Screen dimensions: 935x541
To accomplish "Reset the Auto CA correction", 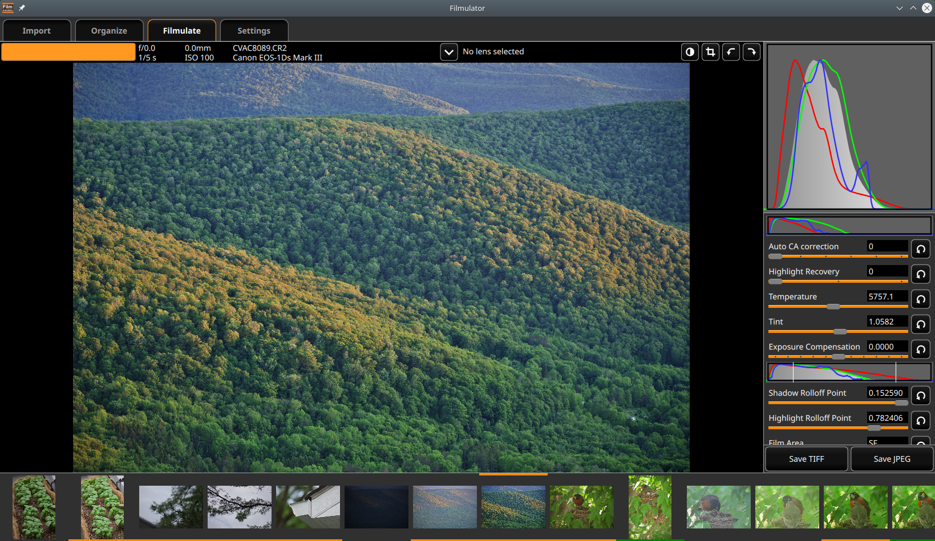I will pyautogui.click(x=920, y=249).
